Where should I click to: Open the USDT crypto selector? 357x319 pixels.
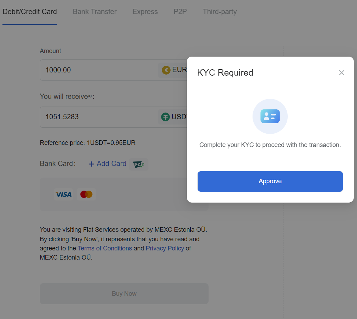[x=173, y=117]
